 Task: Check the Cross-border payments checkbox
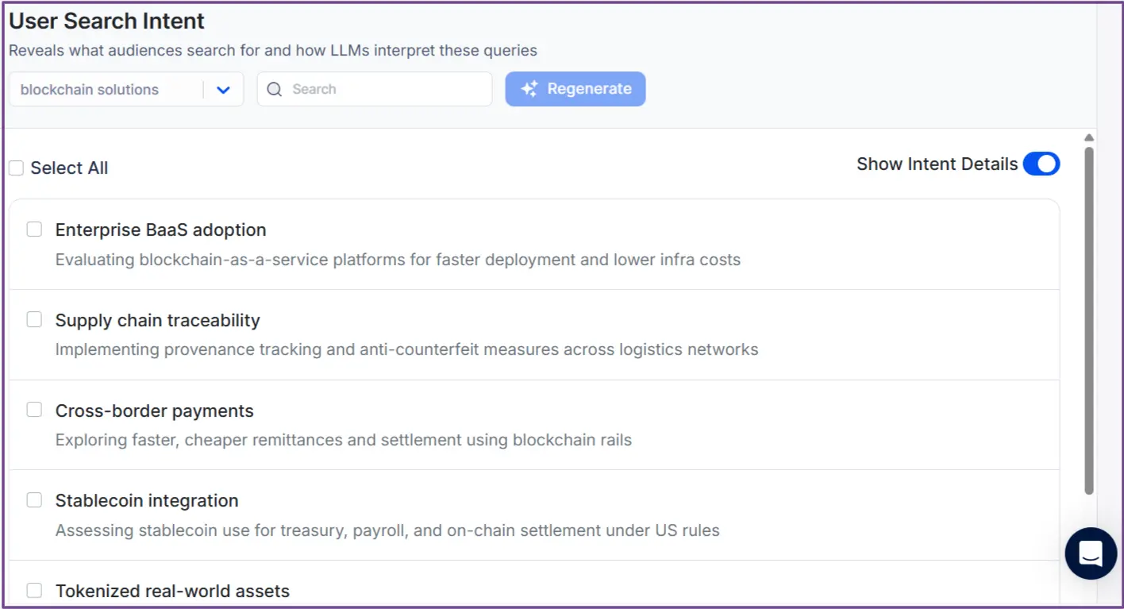point(34,409)
